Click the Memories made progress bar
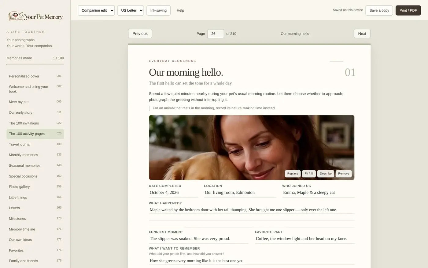428x268 pixels. [x=35, y=64]
